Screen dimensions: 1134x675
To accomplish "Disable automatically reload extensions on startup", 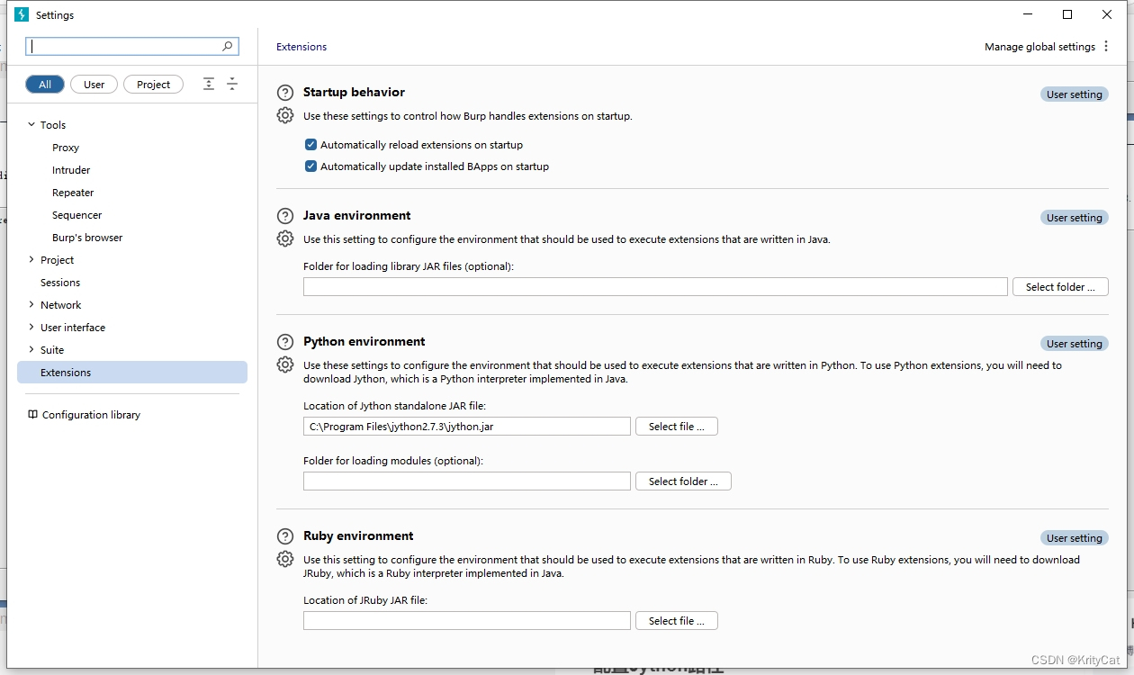I will coord(310,145).
